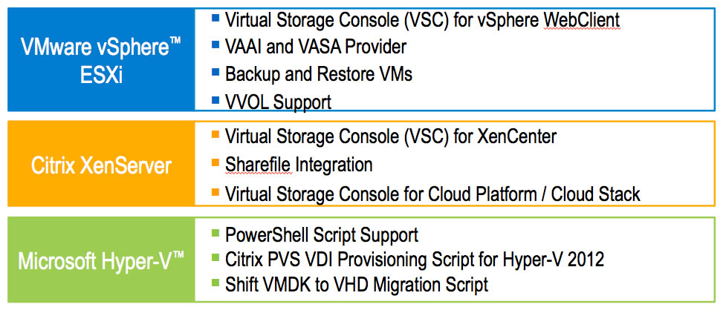Select Citrix PVS VDI Provisioning Script line
726x310 pixels.
pos(415,260)
